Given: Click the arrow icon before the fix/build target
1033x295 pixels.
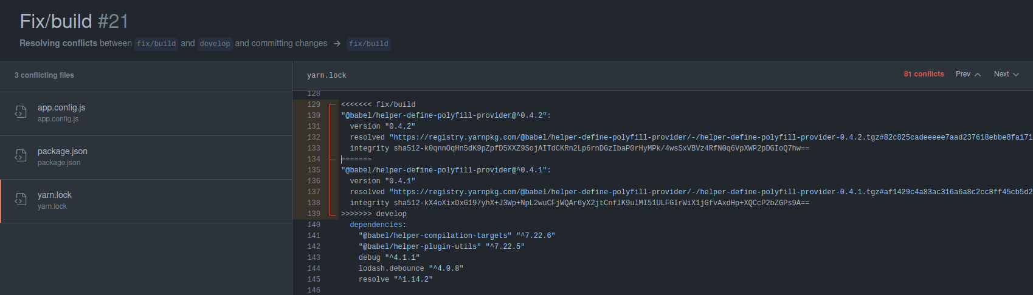Looking at the screenshot, I should 337,44.
